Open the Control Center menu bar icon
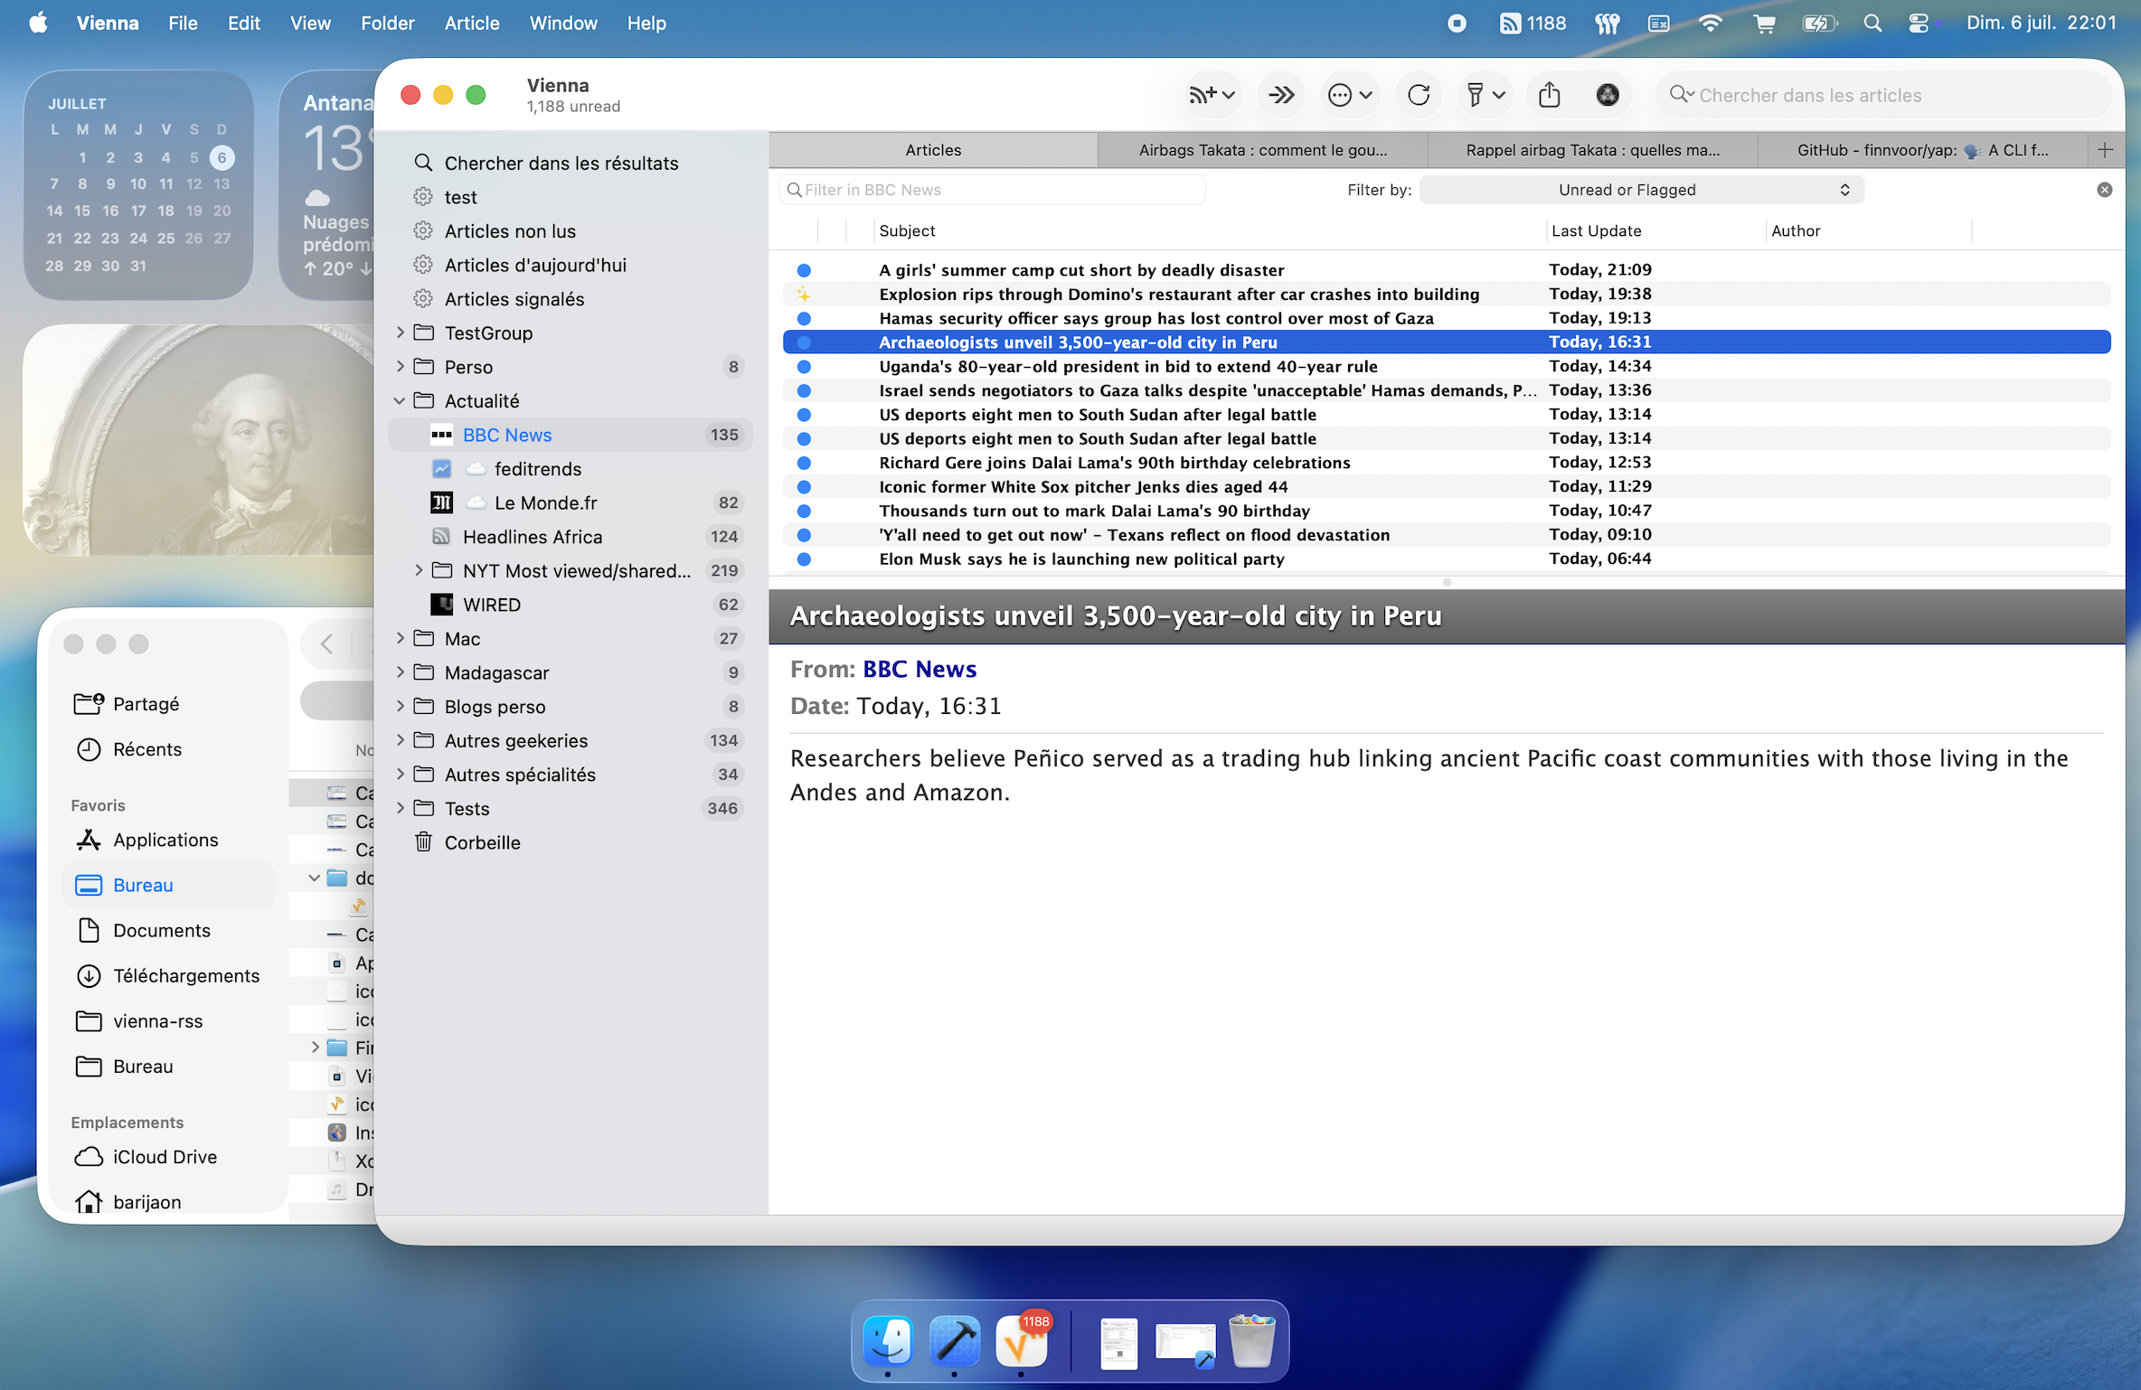Screen dimensions: 2141x1390 pyautogui.click(x=1919, y=23)
